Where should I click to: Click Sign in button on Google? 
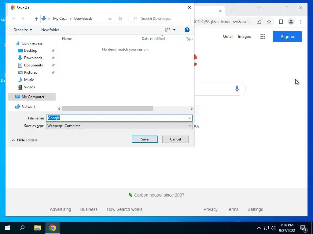coord(287,37)
